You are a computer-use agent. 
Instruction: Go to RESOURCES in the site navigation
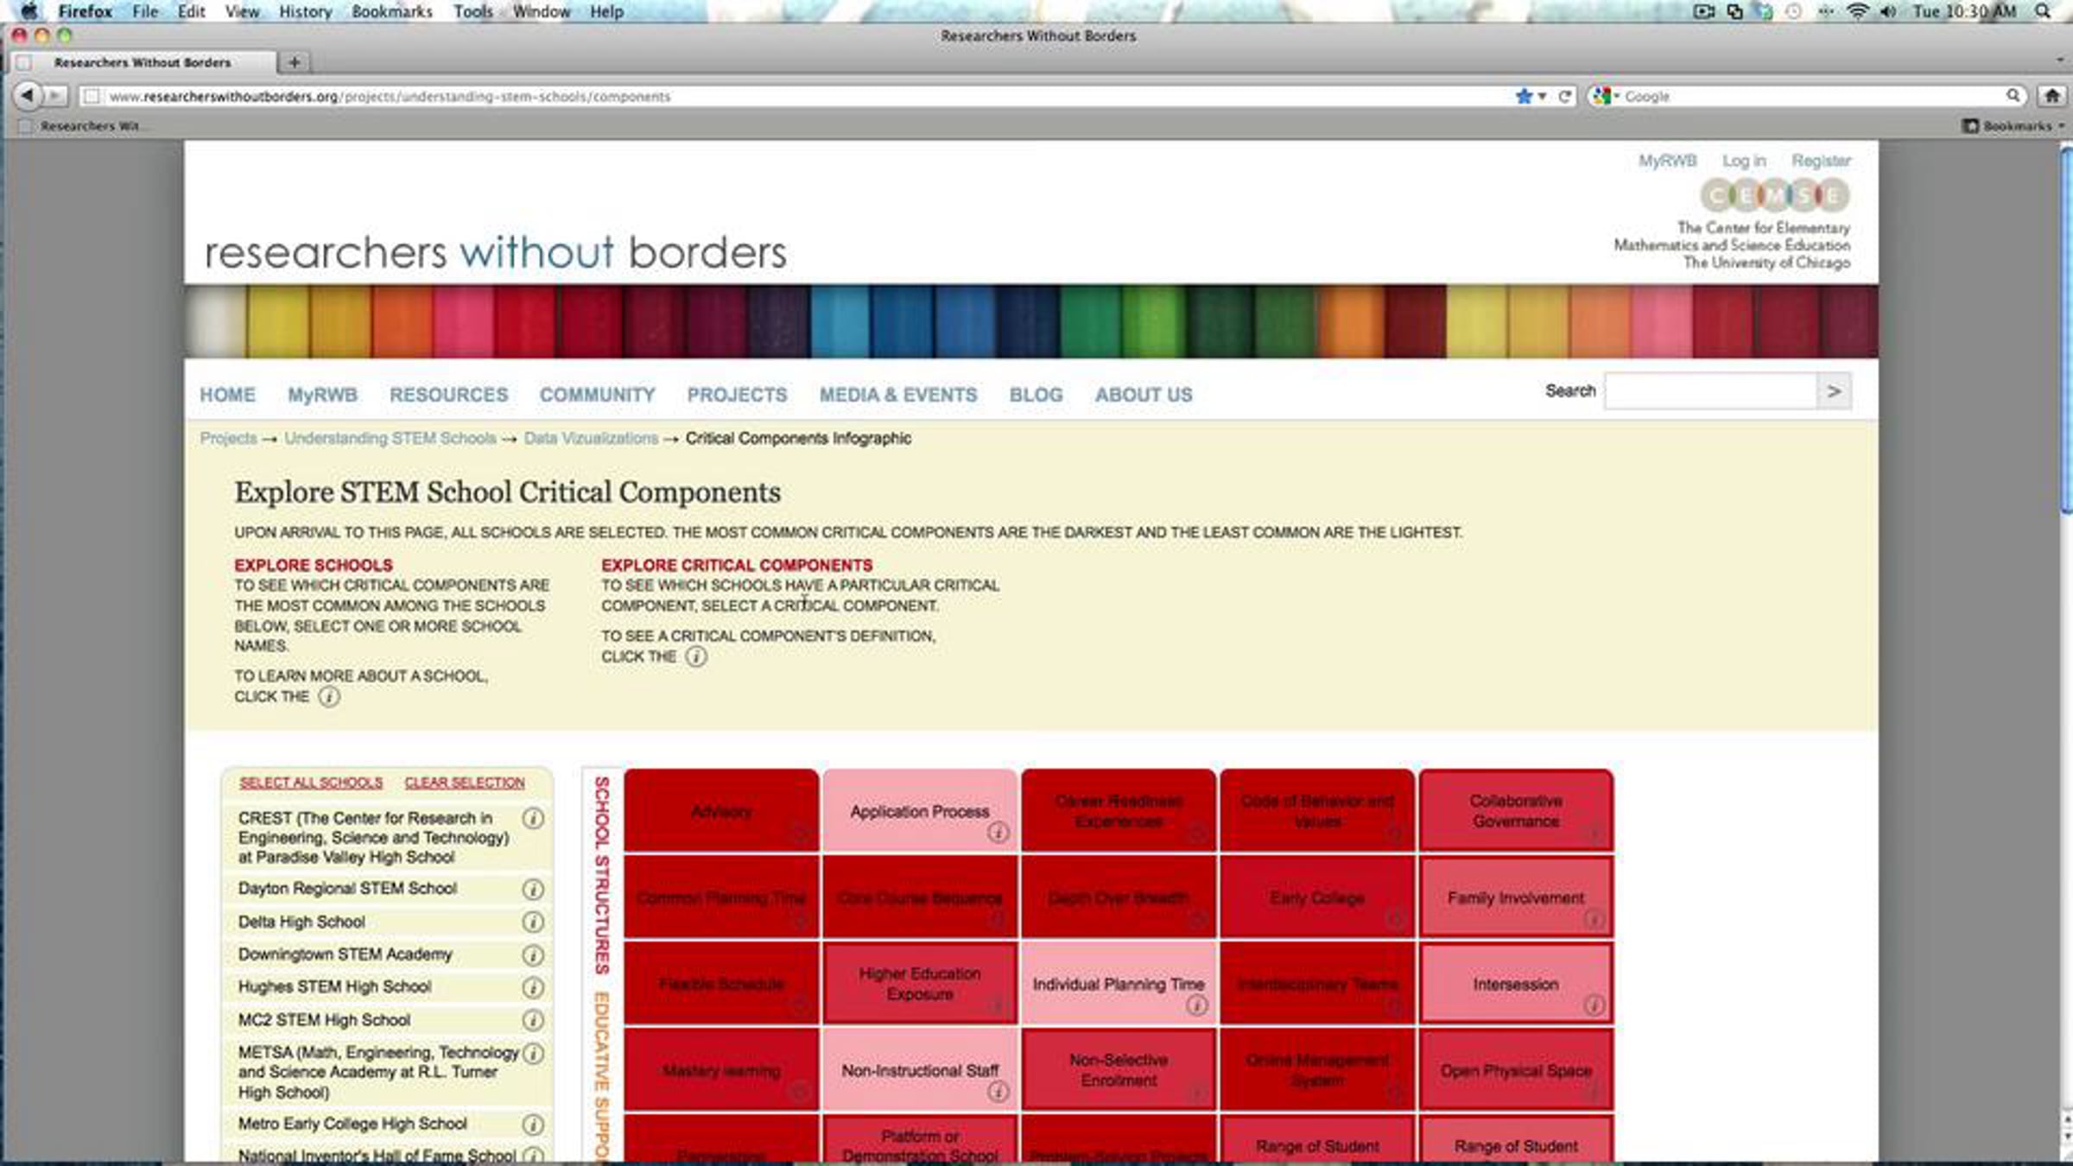(448, 395)
